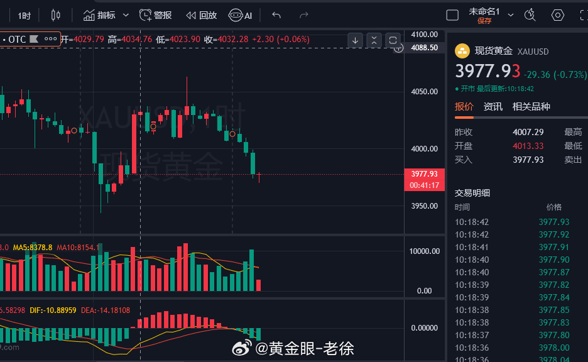Toggle the layout square checkbox
Screen dimensions: 588x362
(x=452, y=15)
